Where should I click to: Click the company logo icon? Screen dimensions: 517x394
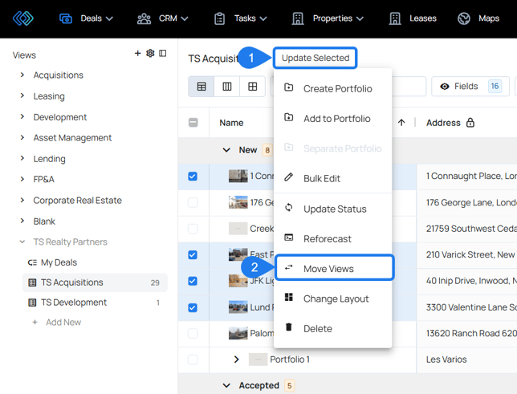22,18
